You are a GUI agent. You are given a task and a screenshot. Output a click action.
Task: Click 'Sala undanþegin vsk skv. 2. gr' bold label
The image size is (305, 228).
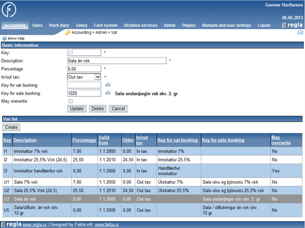click(146, 94)
